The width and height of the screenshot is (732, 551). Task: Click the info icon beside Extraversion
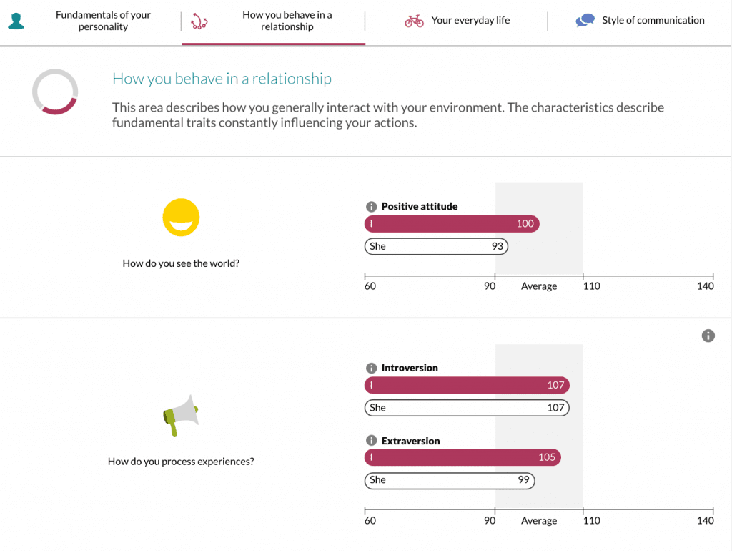[371, 441]
